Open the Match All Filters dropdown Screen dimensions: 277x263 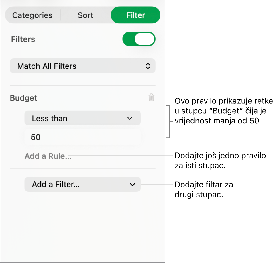coord(82,66)
